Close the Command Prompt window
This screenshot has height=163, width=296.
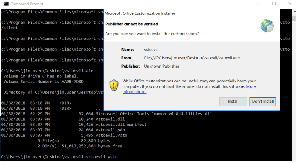coord(289,4)
